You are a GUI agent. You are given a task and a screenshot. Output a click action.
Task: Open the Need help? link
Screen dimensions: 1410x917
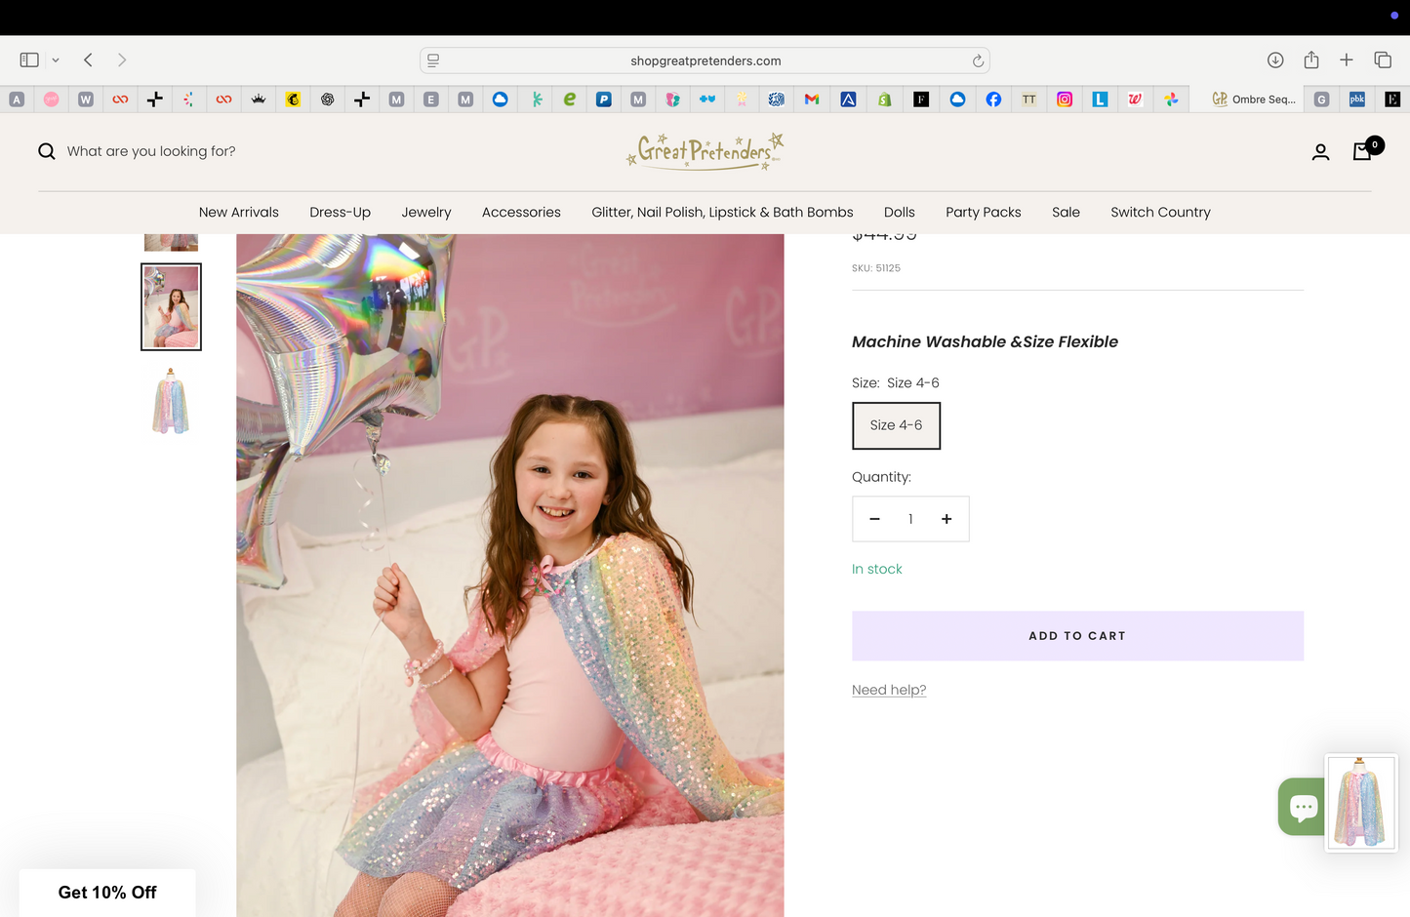click(x=889, y=690)
